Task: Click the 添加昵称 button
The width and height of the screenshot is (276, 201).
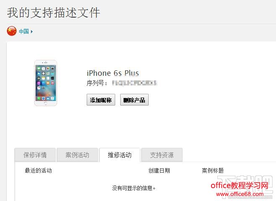Action: (x=101, y=100)
